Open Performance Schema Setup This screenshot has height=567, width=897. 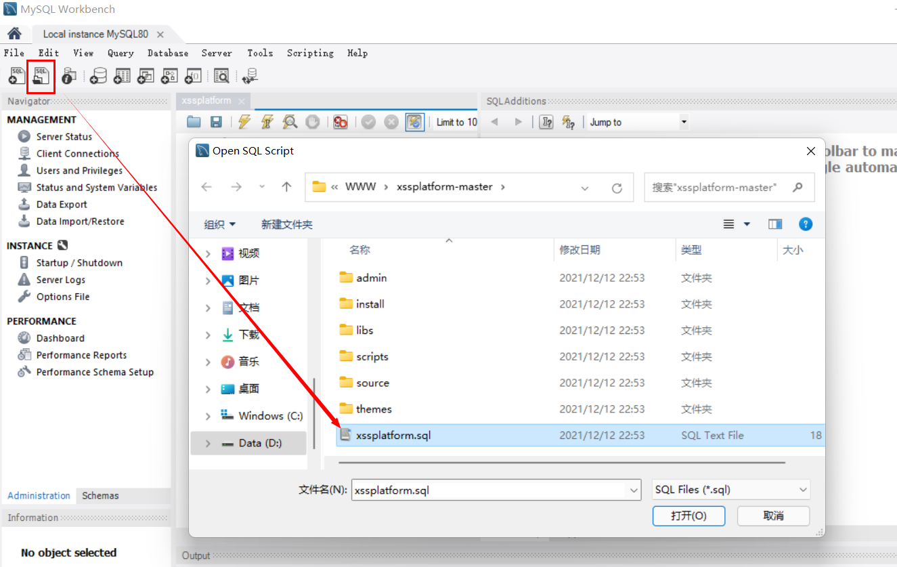(x=95, y=372)
